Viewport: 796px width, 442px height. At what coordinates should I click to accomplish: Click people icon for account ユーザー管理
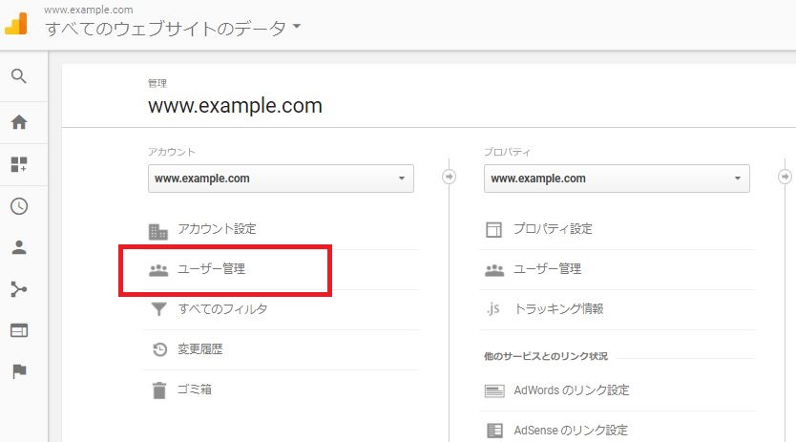tap(158, 270)
